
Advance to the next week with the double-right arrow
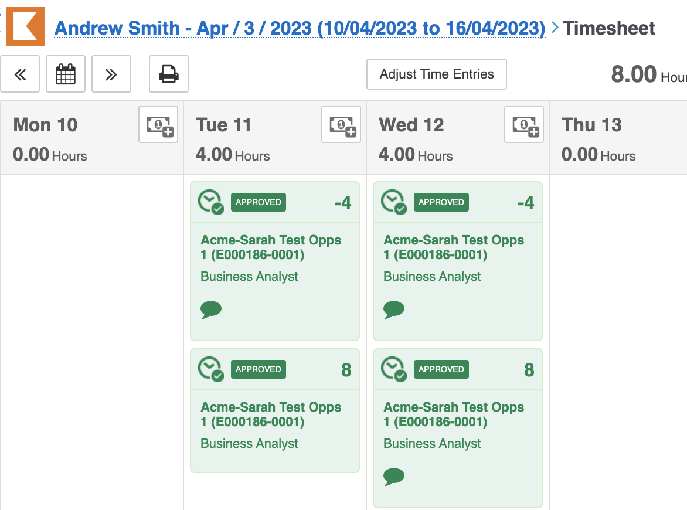pyautogui.click(x=111, y=74)
